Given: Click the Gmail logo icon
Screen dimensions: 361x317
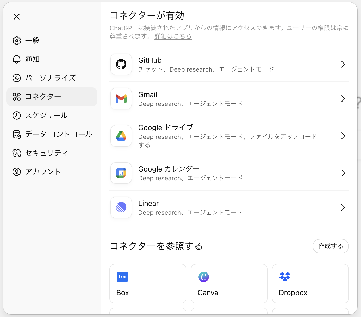Looking at the screenshot, I should click(x=121, y=99).
